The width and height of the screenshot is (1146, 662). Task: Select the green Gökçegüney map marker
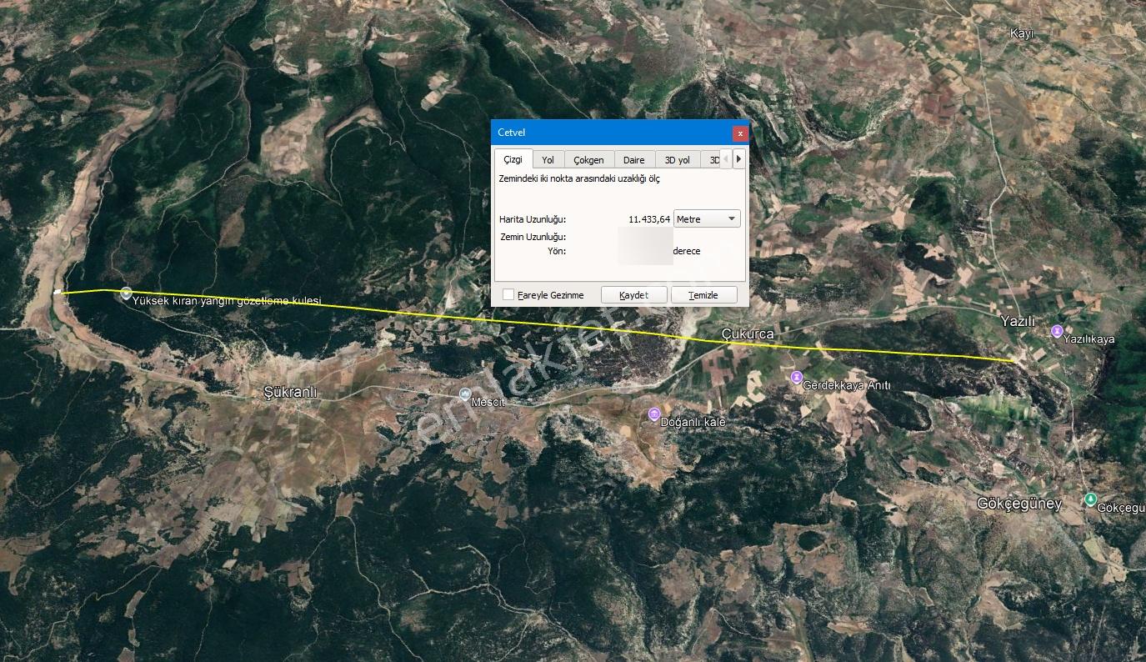[x=1090, y=499]
